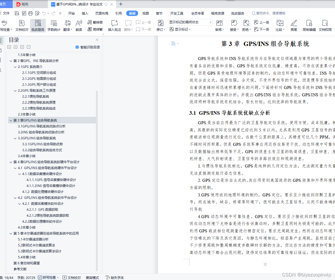
Task: Switch to the 插入 ribbon tab
Action: click(85, 13)
